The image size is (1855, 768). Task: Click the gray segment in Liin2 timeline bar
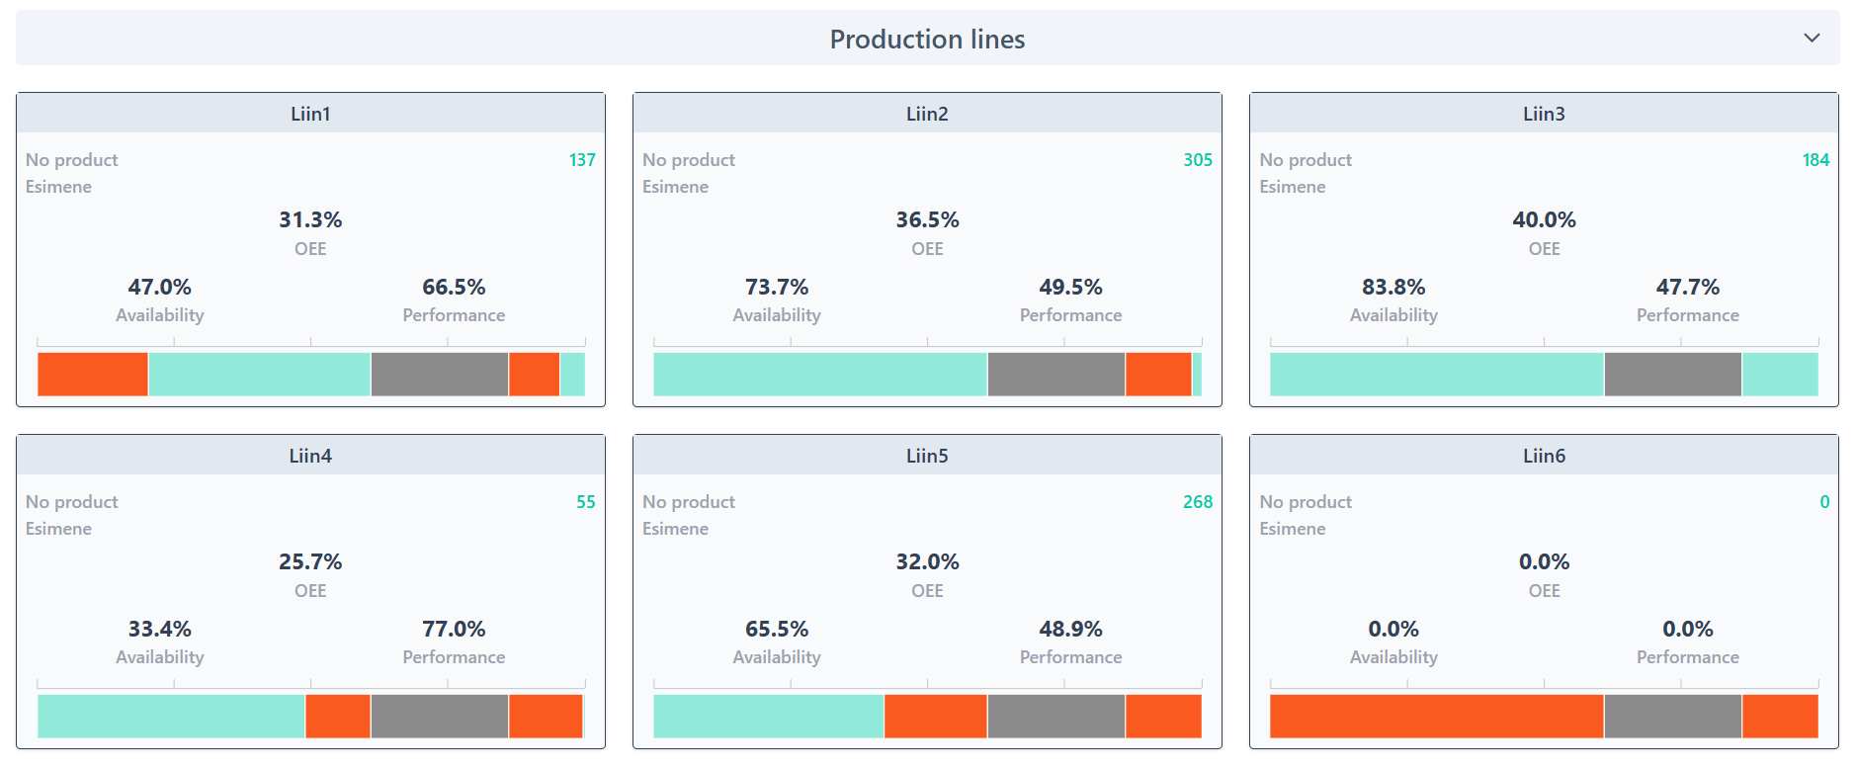(x=1056, y=375)
